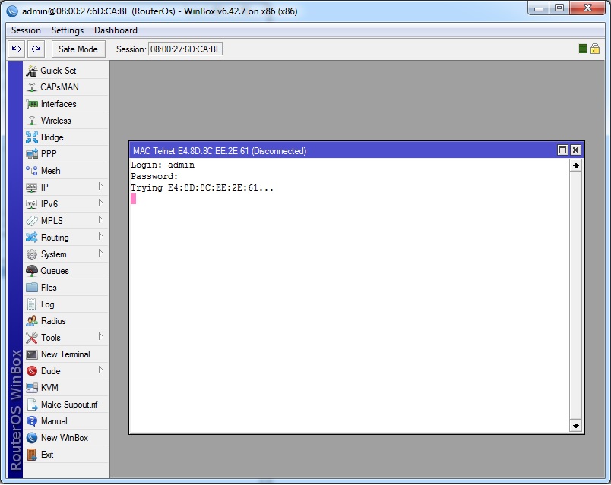Expand the MPLS submenu arrow

(x=100, y=220)
